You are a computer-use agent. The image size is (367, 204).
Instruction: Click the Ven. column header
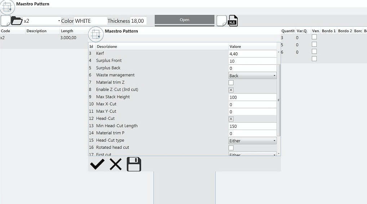click(316, 31)
